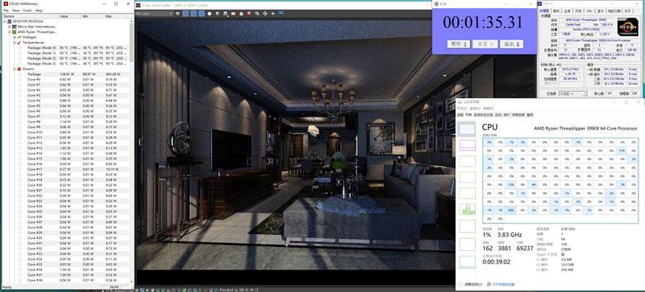This screenshot has width=645, height=292.
Task: Open the resource monitor link in Task Manager
Action: point(500,284)
